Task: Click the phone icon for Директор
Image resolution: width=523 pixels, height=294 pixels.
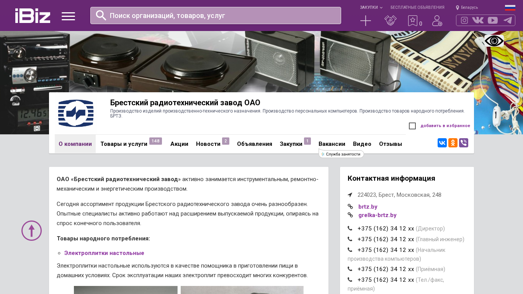Action: [350, 229]
